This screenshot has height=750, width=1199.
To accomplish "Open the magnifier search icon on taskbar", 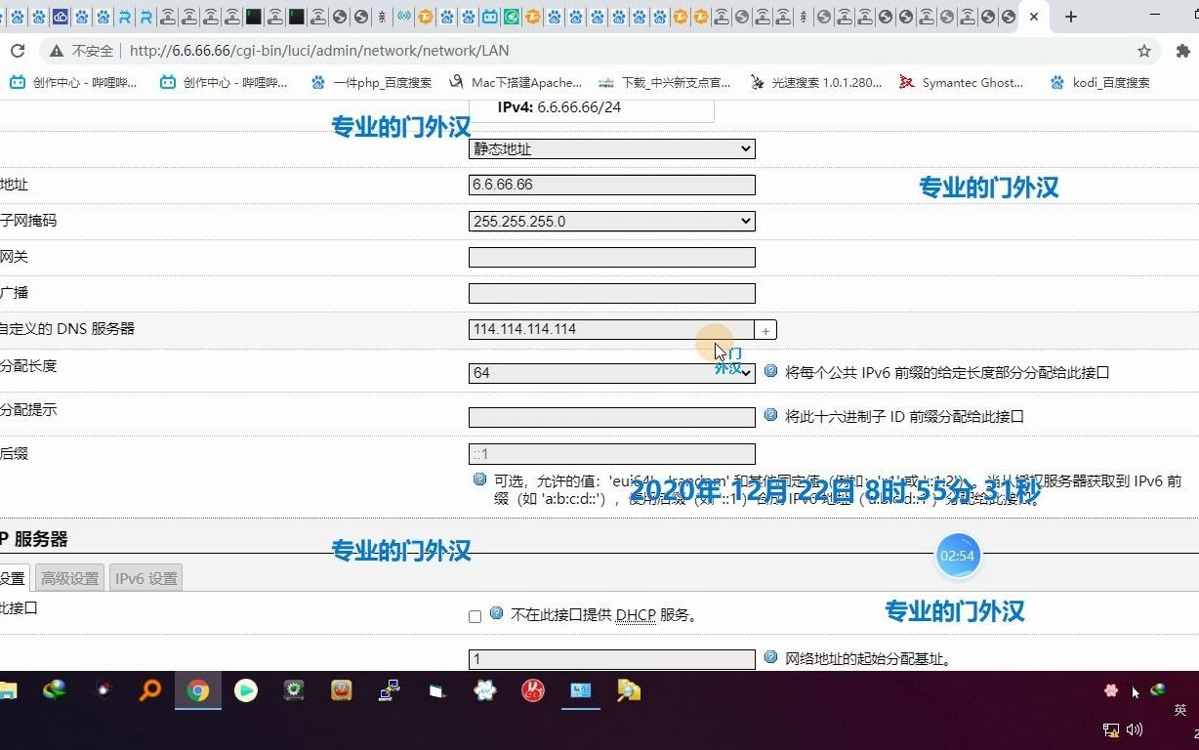I will (x=149, y=690).
